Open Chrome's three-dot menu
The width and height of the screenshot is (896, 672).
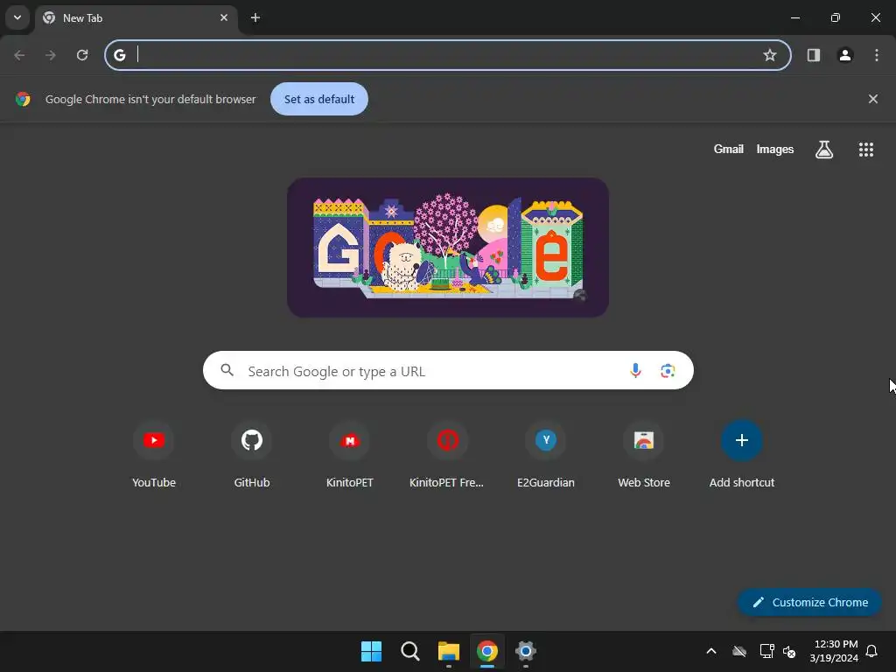point(877,55)
